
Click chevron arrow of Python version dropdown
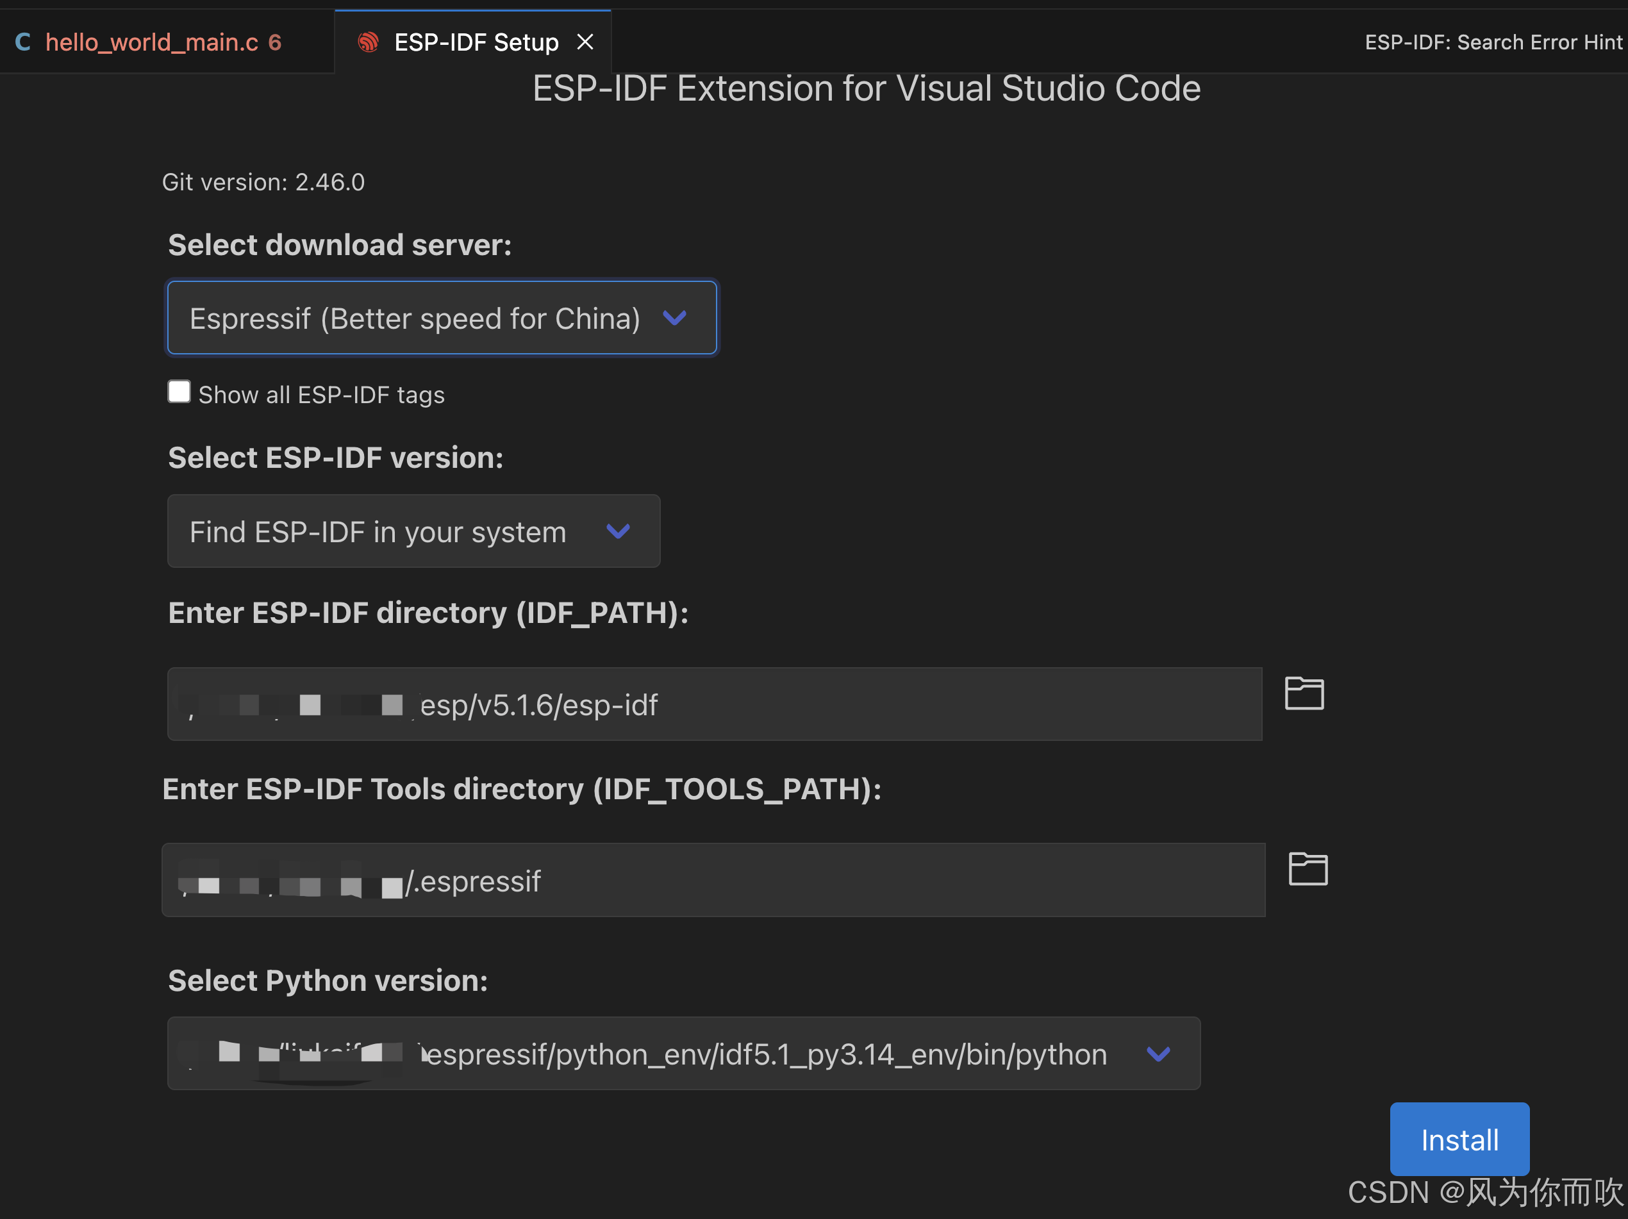click(x=1158, y=1054)
